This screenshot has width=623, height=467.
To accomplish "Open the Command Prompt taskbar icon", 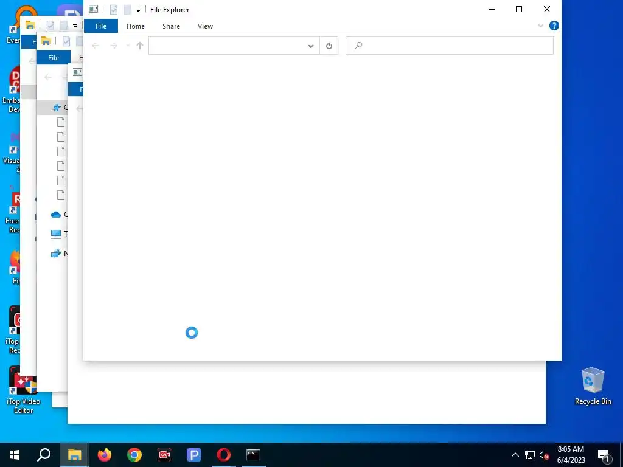I will point(253,455).
